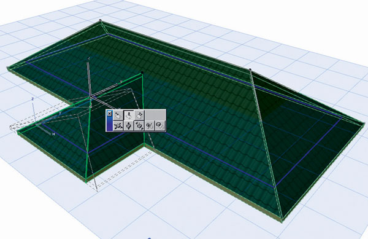Select the Rotate command icon
This screenshot has width=368, height=239.
(x=139, y=126)
